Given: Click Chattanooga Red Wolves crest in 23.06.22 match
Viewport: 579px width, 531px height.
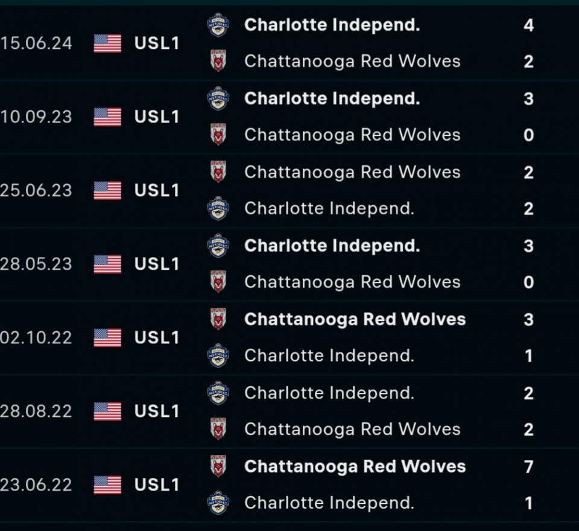Looking at the screenshot, I should (218, 466).
